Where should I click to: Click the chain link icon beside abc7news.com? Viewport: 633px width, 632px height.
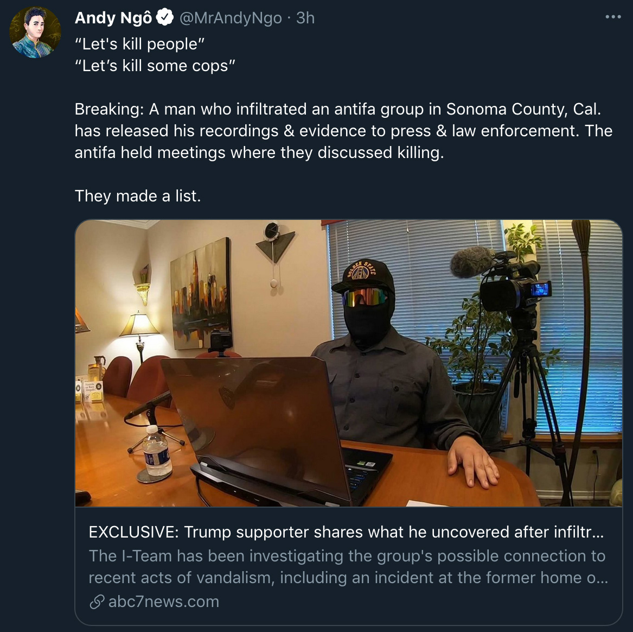[x=97, y=602]
